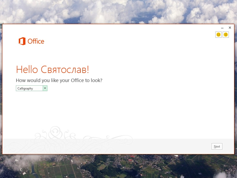Click the 'Hello Святослав!' heading
This screenshot has height=178, width=237.
53,69
